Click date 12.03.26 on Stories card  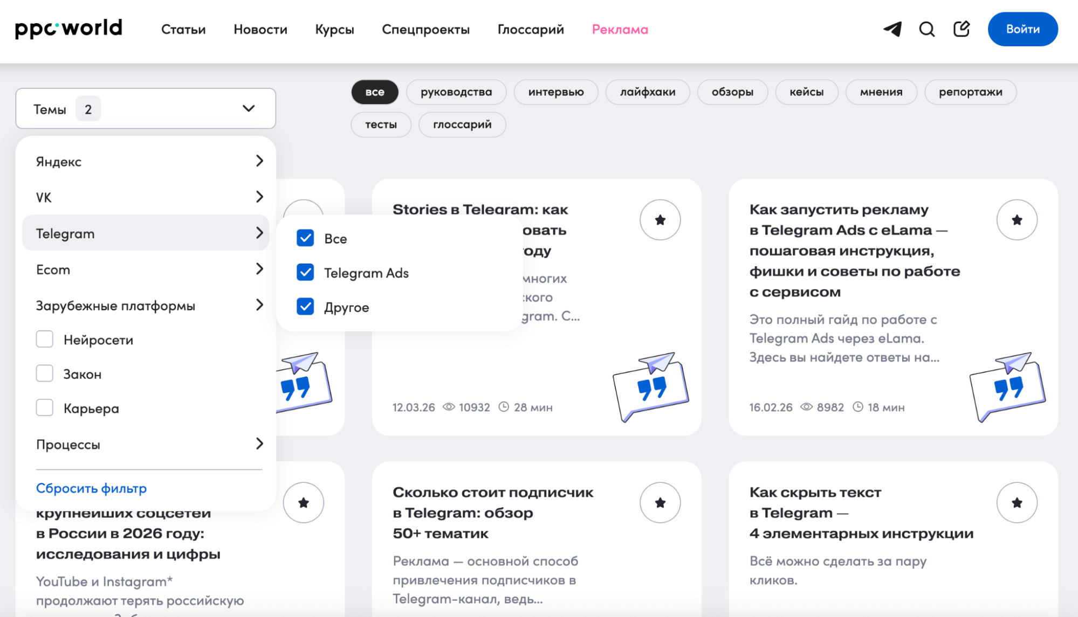point(414,407)
